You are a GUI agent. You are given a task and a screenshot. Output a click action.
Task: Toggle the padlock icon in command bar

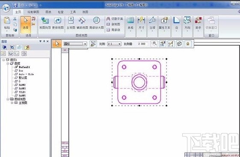188,44
